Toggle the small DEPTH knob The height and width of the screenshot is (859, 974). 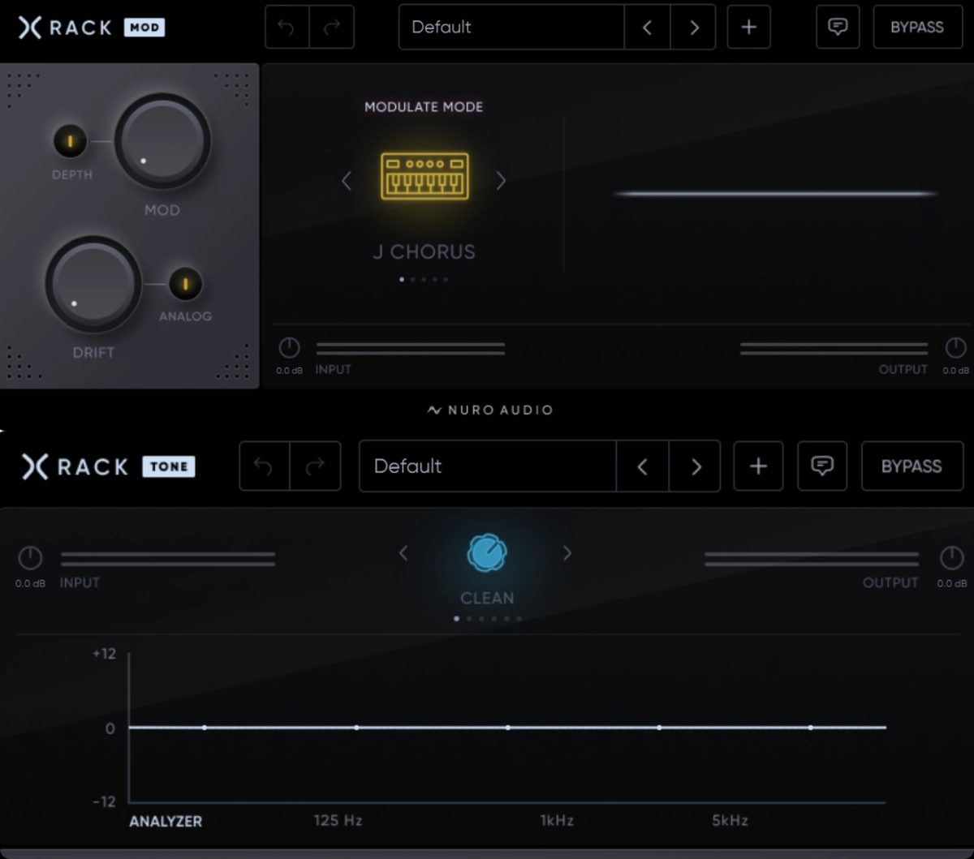click(x=71, y=141)
